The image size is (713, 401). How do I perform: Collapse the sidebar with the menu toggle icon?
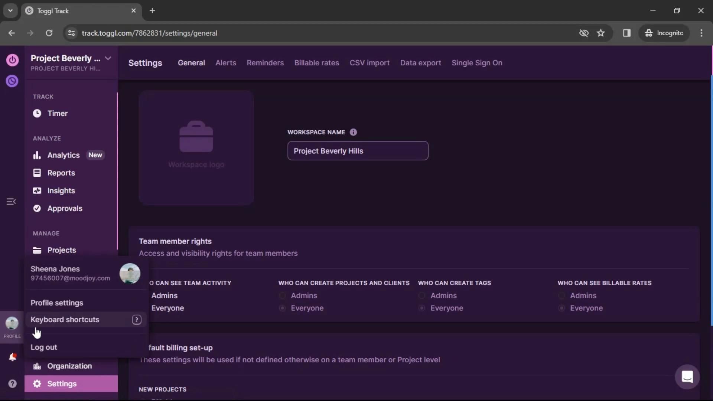coord(11,202)
